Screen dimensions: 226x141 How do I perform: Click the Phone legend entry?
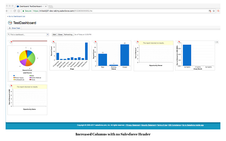pos(32,80)
